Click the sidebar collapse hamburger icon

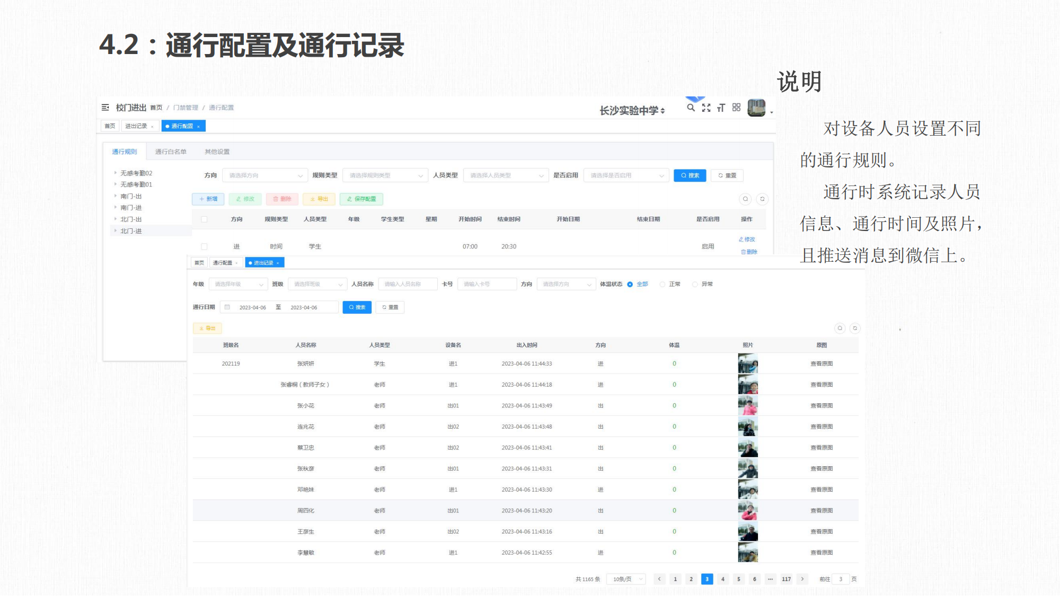pos(105,108)
